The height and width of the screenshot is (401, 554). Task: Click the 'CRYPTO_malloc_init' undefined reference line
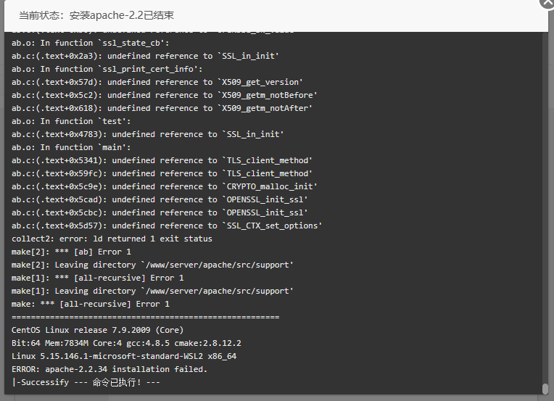pyautogui.click(x=165, y=186)
